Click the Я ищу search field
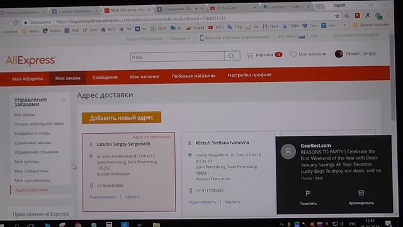The image size is (403, 227). pos(178,56)
